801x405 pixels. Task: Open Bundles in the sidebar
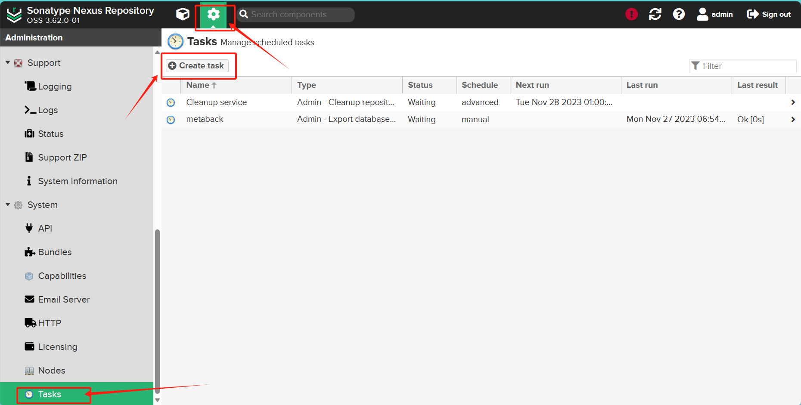(x=55, y=252)
